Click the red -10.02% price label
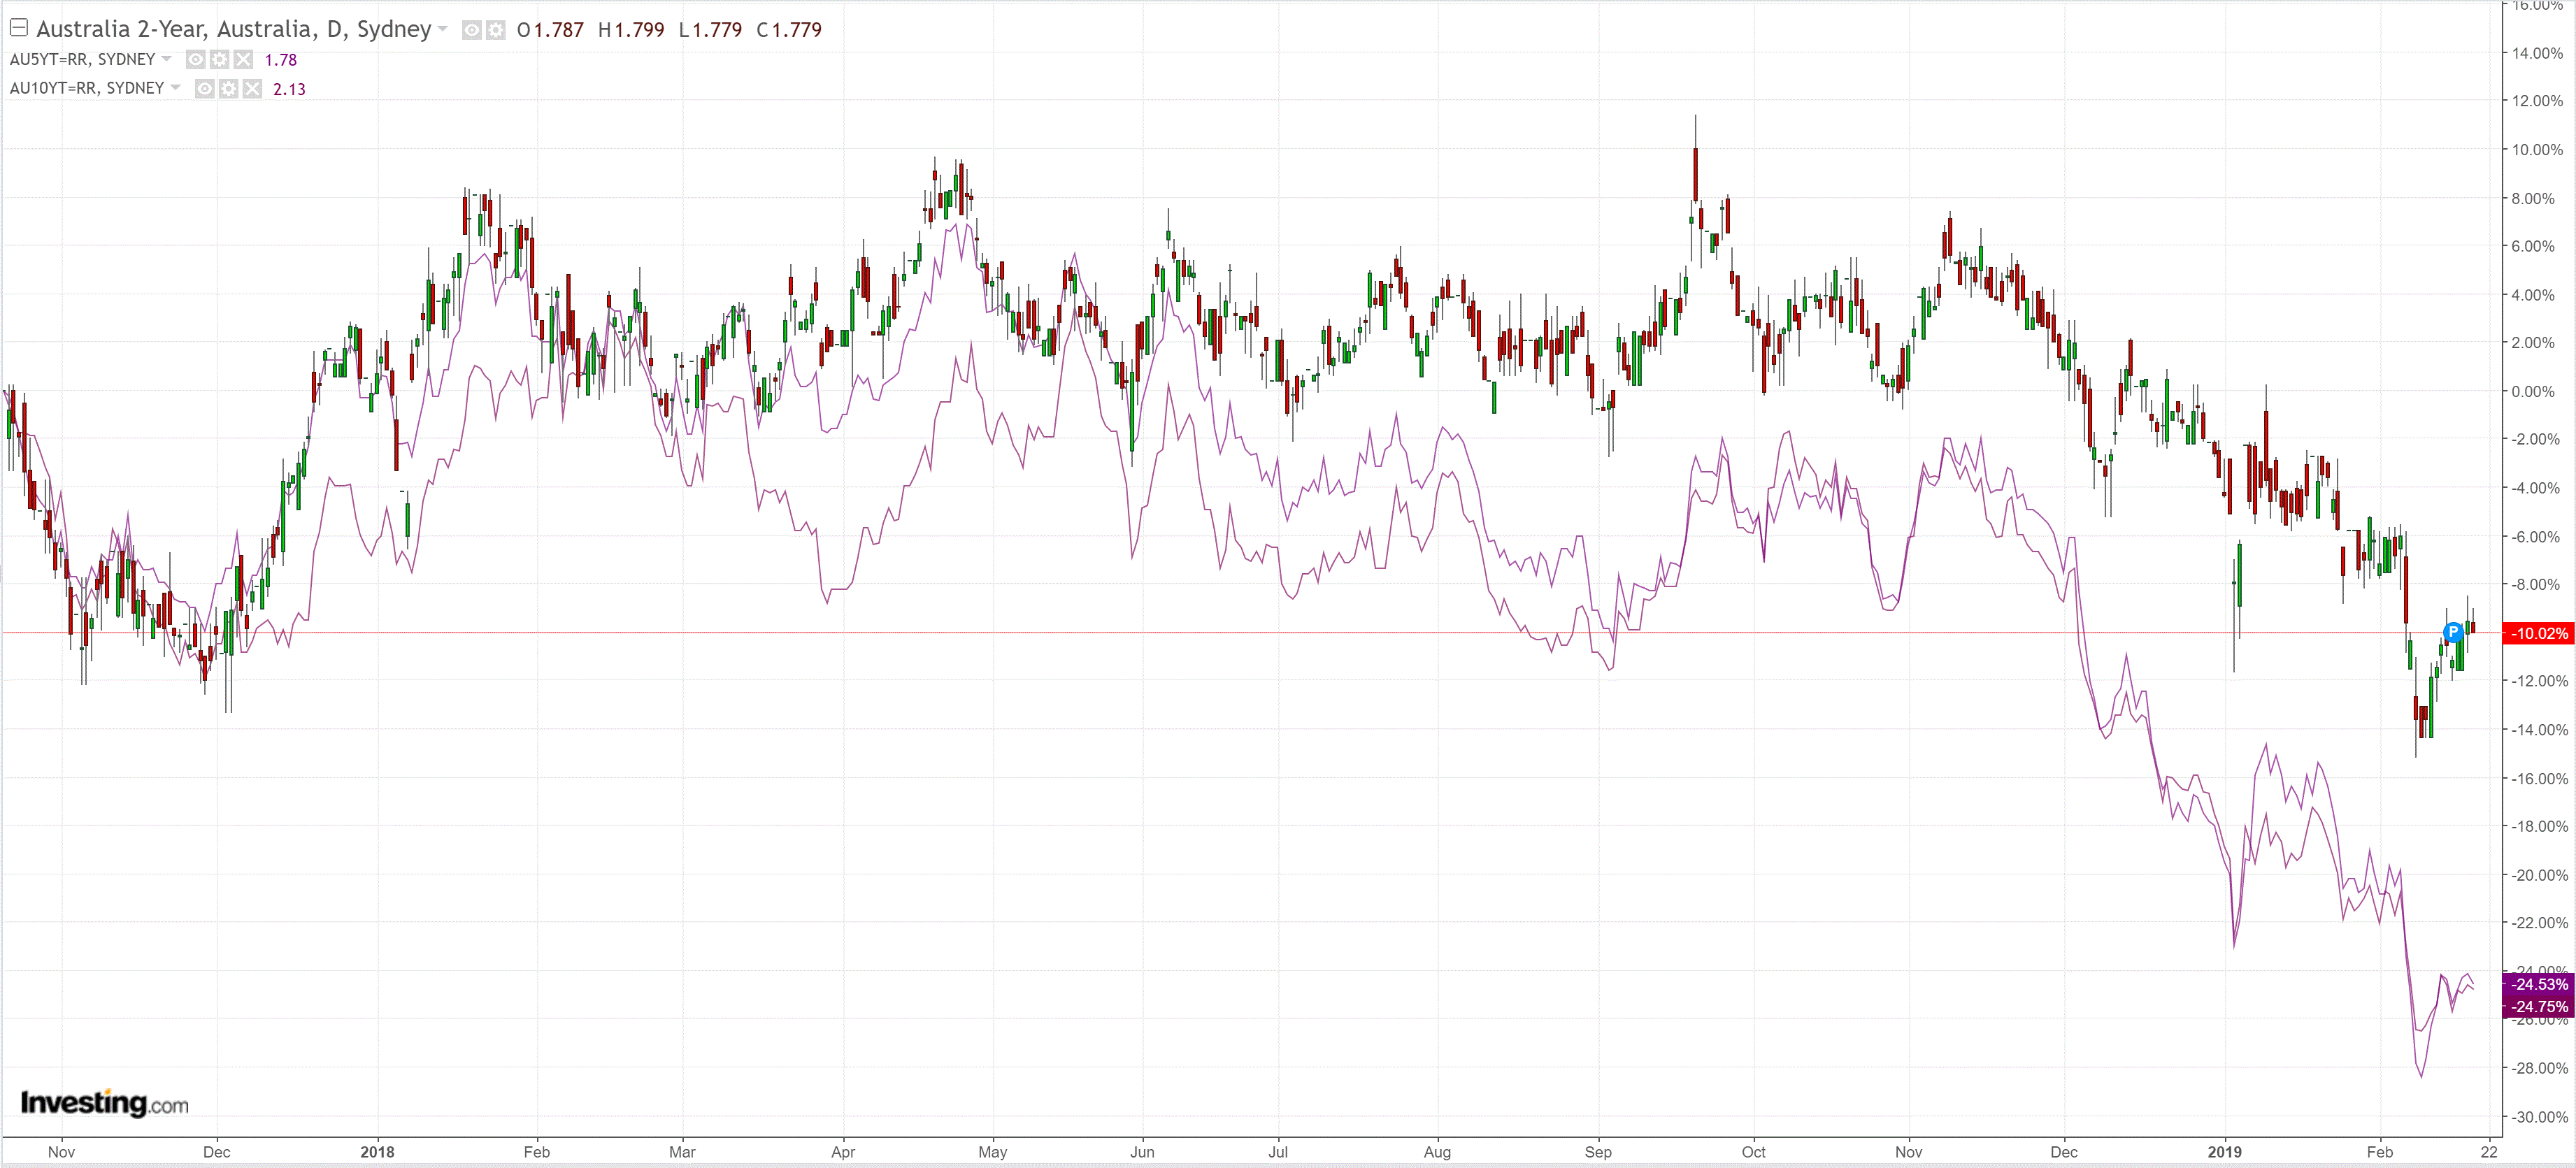Viewport: 2576px width, 1168px height. (x=2538, y=633)
